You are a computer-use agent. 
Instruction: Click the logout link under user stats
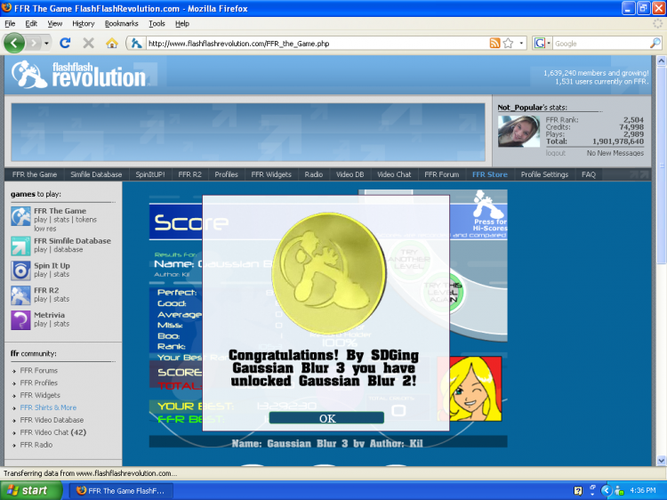(x=555, y=153)
